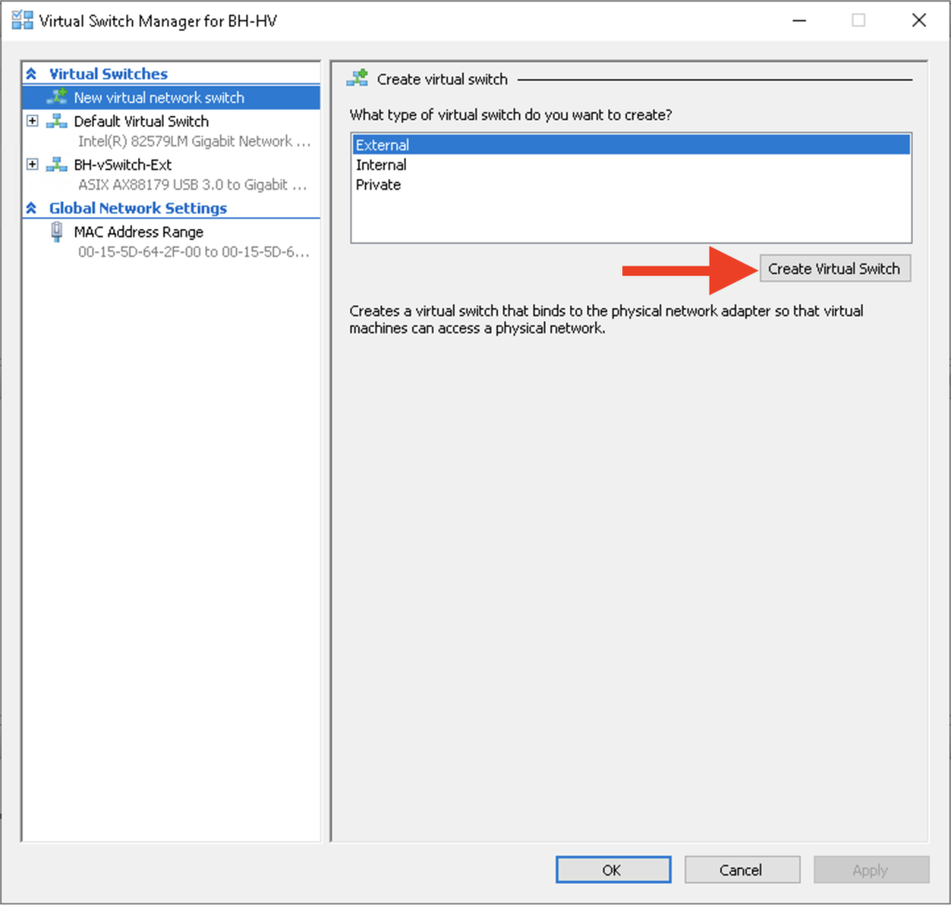
Task: Click the Create Virtual Switch button
Action: pyautogui.click(x=835, y=268)
